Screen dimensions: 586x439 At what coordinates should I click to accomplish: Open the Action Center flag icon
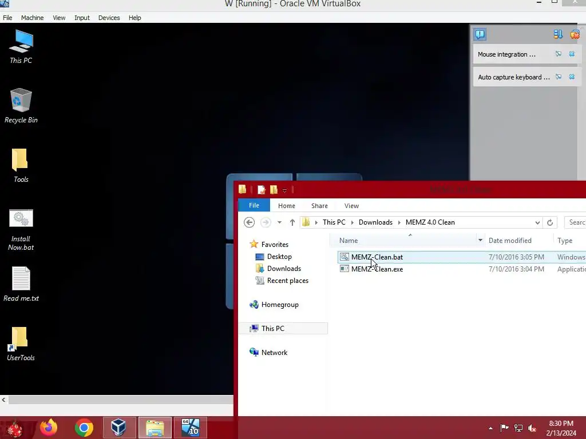504,428
